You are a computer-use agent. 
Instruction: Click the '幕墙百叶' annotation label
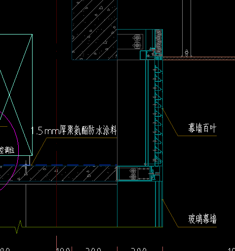click(x=202, y=128)
